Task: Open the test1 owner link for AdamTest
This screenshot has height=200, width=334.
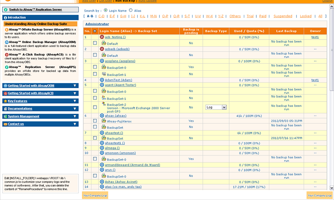Action: click(315, 80)
